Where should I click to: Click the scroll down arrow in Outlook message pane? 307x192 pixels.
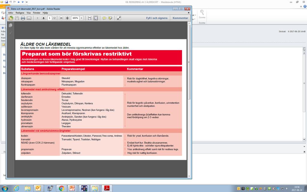pos(304,139)
